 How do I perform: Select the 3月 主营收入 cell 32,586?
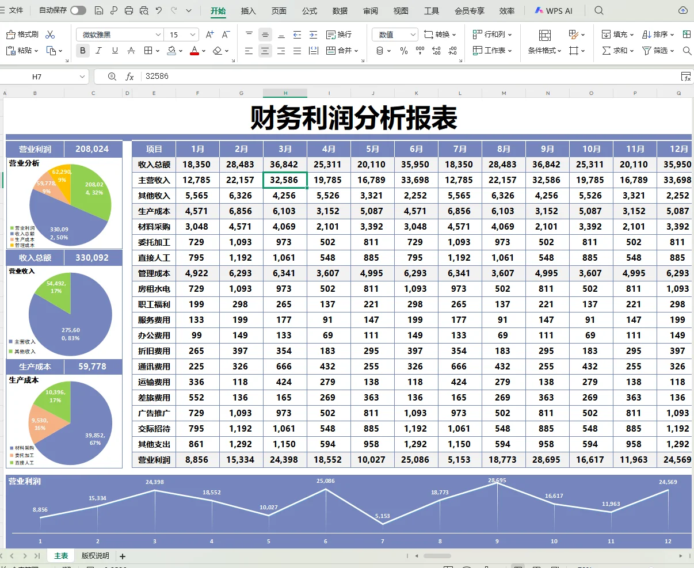tap(285, 180)
